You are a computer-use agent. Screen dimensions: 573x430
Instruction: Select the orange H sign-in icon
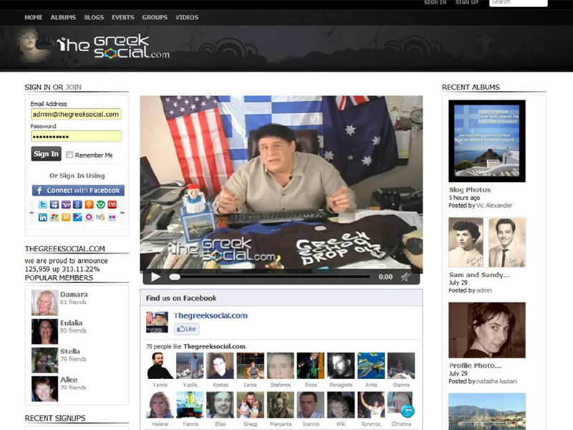[66, 217]
